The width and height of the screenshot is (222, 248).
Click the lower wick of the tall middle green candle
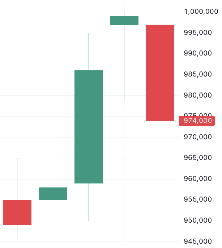(89, 202)
